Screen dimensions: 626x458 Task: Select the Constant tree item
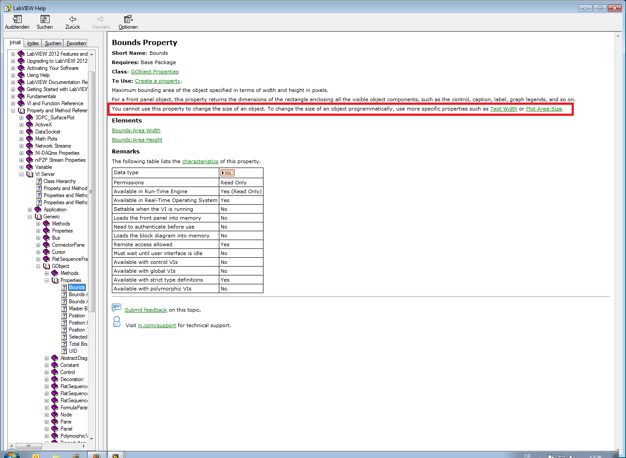point(69,365)
